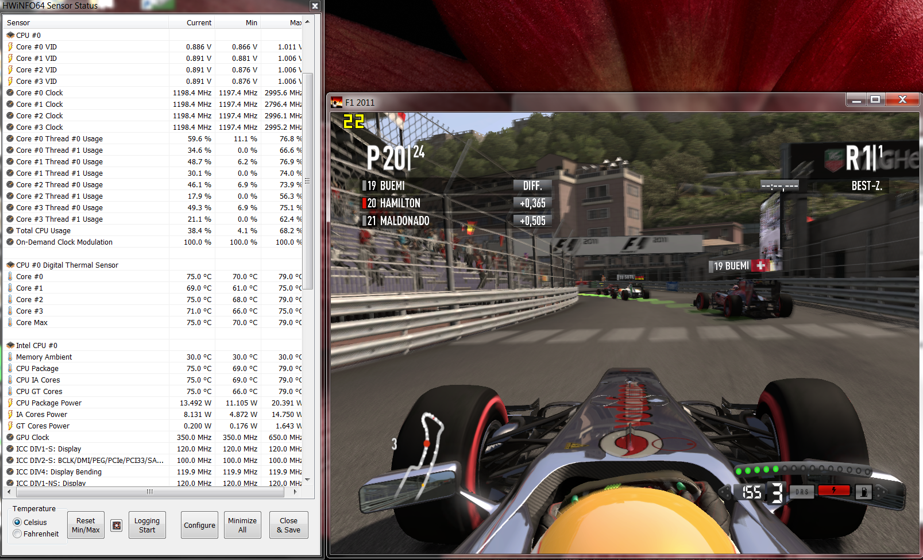
Task: Click the Min column header
Action: 238,23
